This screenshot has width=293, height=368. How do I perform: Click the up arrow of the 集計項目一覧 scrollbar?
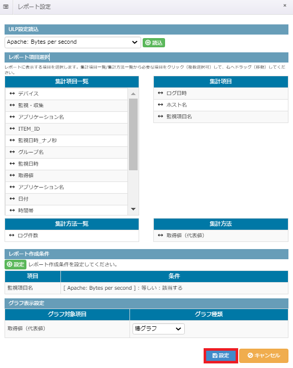tap(133, 94)
